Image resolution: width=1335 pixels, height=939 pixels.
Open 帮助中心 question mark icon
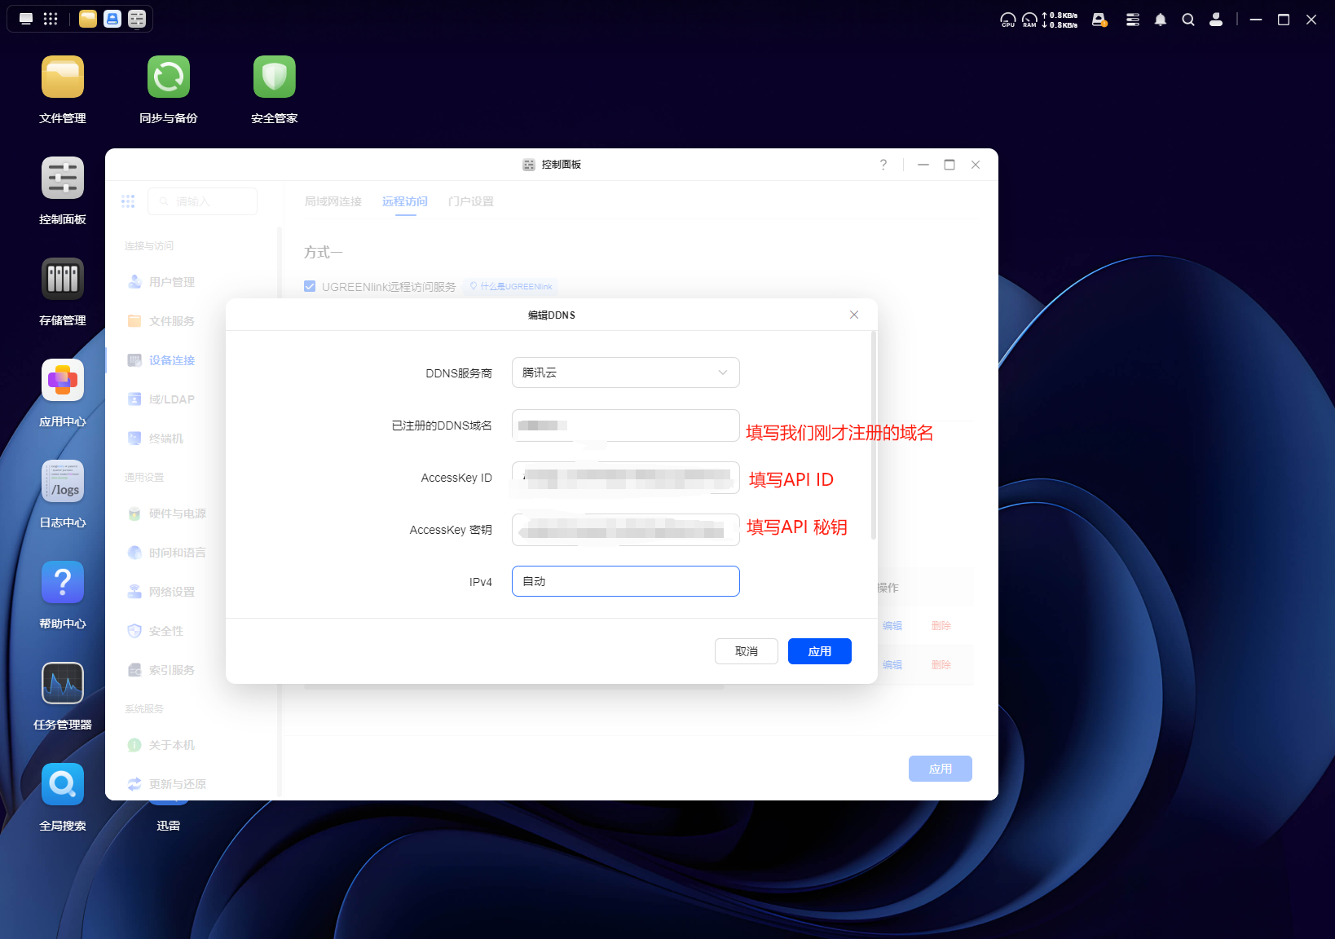pyautogui.click(x=63, y=583)
